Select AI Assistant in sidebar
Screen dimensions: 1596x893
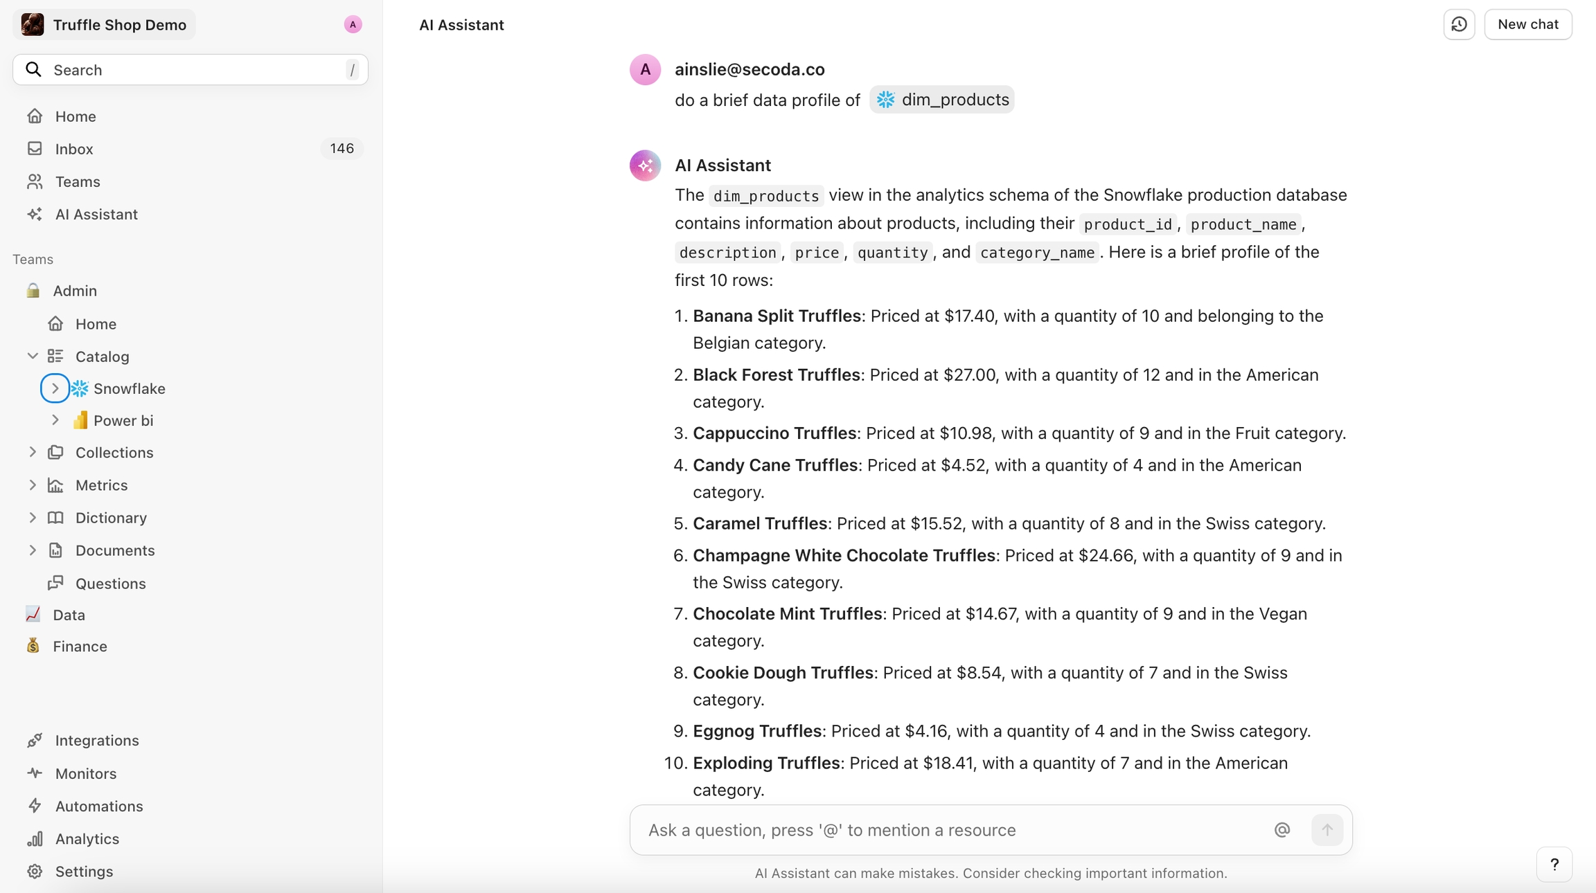[96, 215]
